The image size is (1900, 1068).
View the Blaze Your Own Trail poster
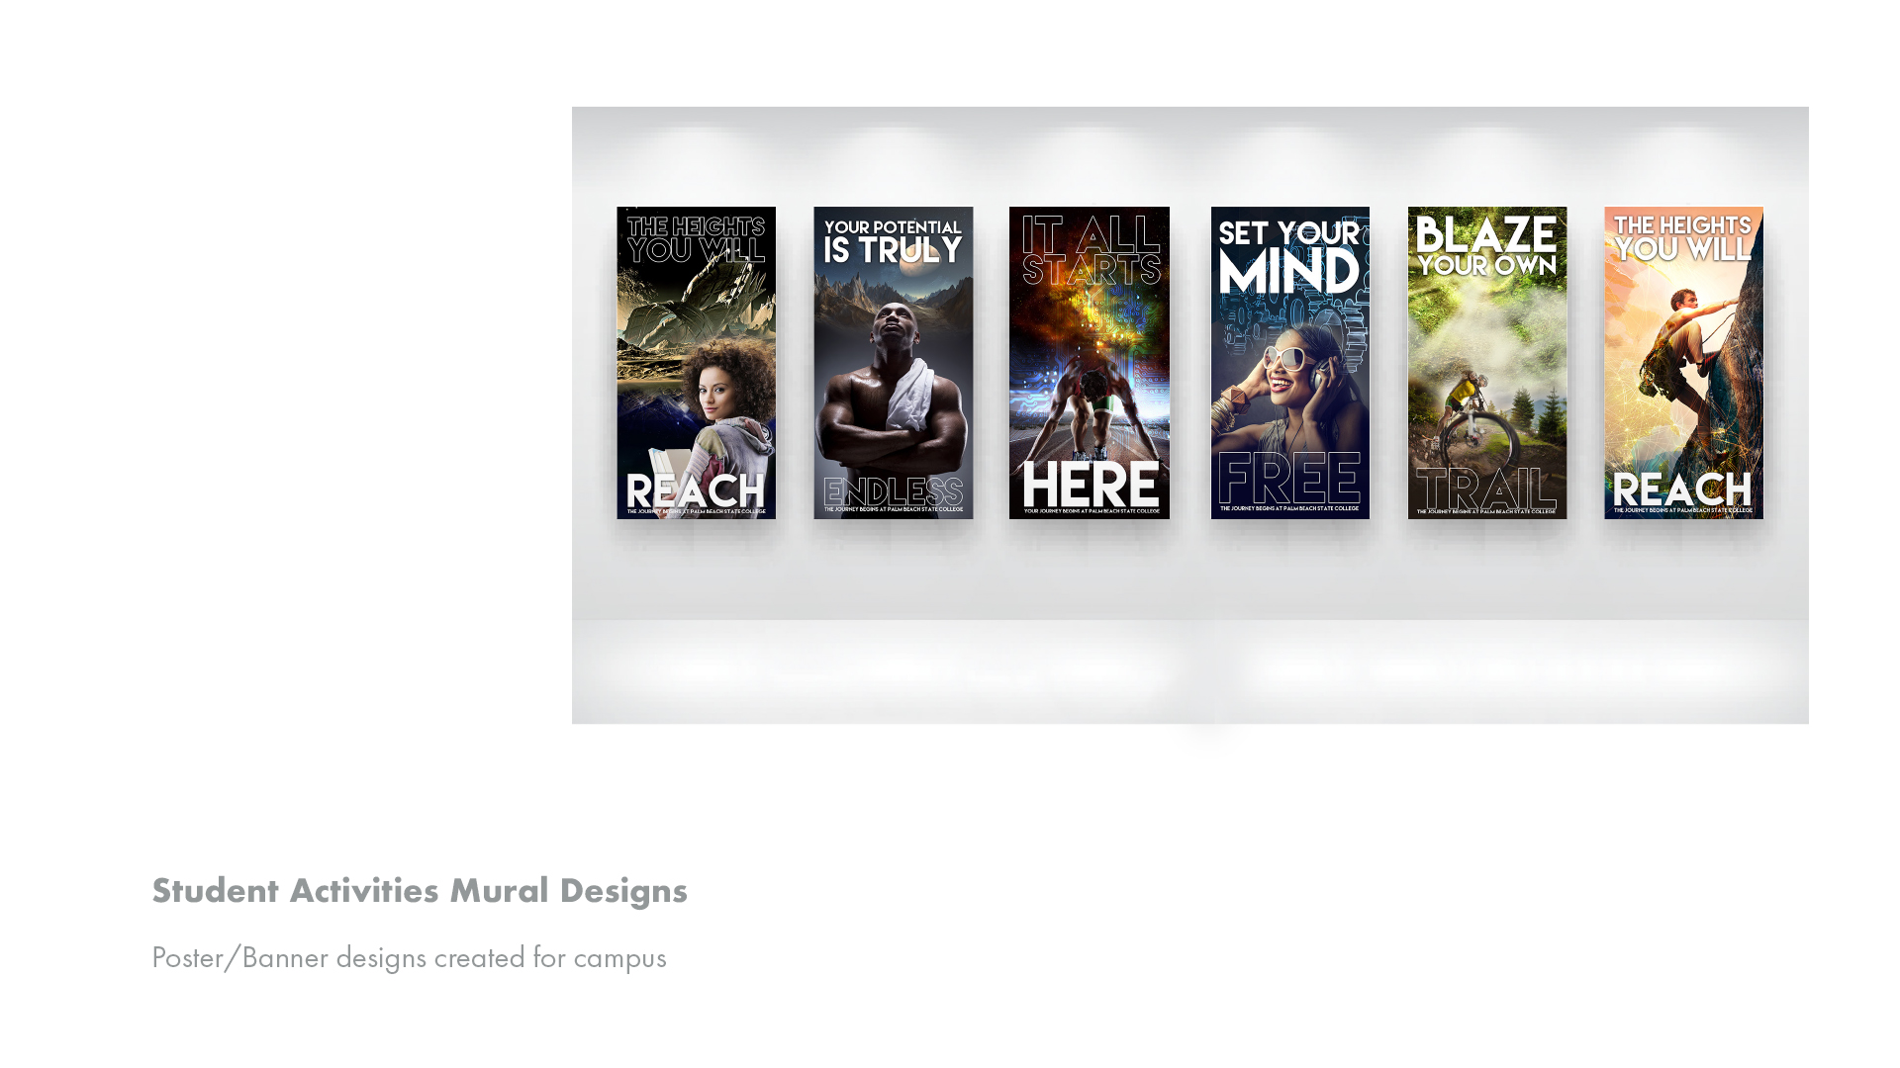pos(1486,362)
